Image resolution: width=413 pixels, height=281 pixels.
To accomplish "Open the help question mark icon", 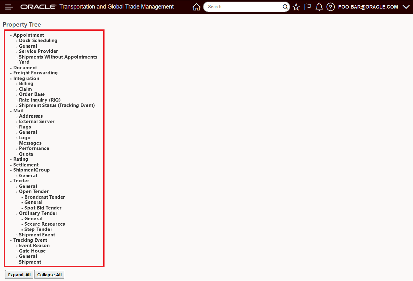I will pyautogui.click(x=331, y=7).
